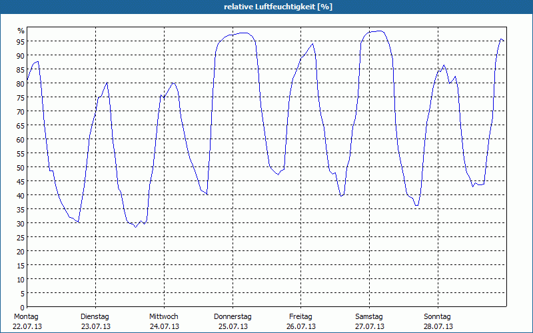Click the 'Freitag' day label
Image resolution: width=533 pixels, height=333 pixels.
coord(301,316)
